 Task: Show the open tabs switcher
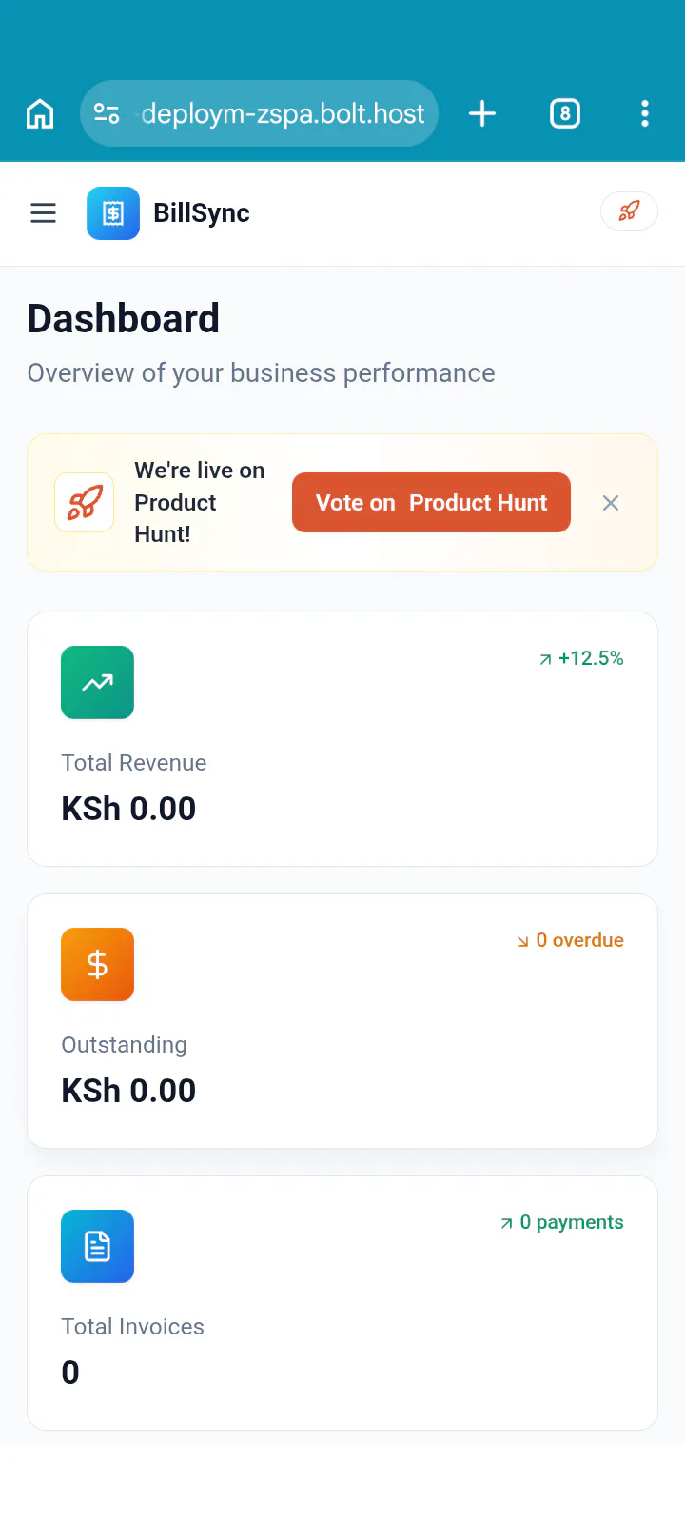(x=565, y=113)
